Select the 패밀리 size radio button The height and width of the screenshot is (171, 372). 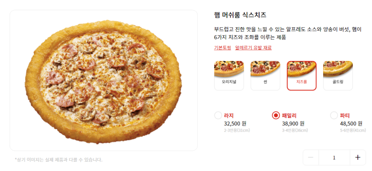(x=276, y=116)
